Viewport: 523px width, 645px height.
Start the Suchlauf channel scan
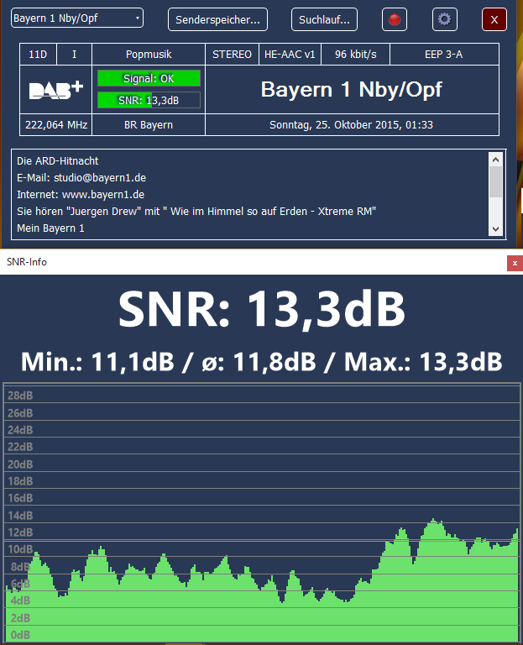[x=324, y=19]
